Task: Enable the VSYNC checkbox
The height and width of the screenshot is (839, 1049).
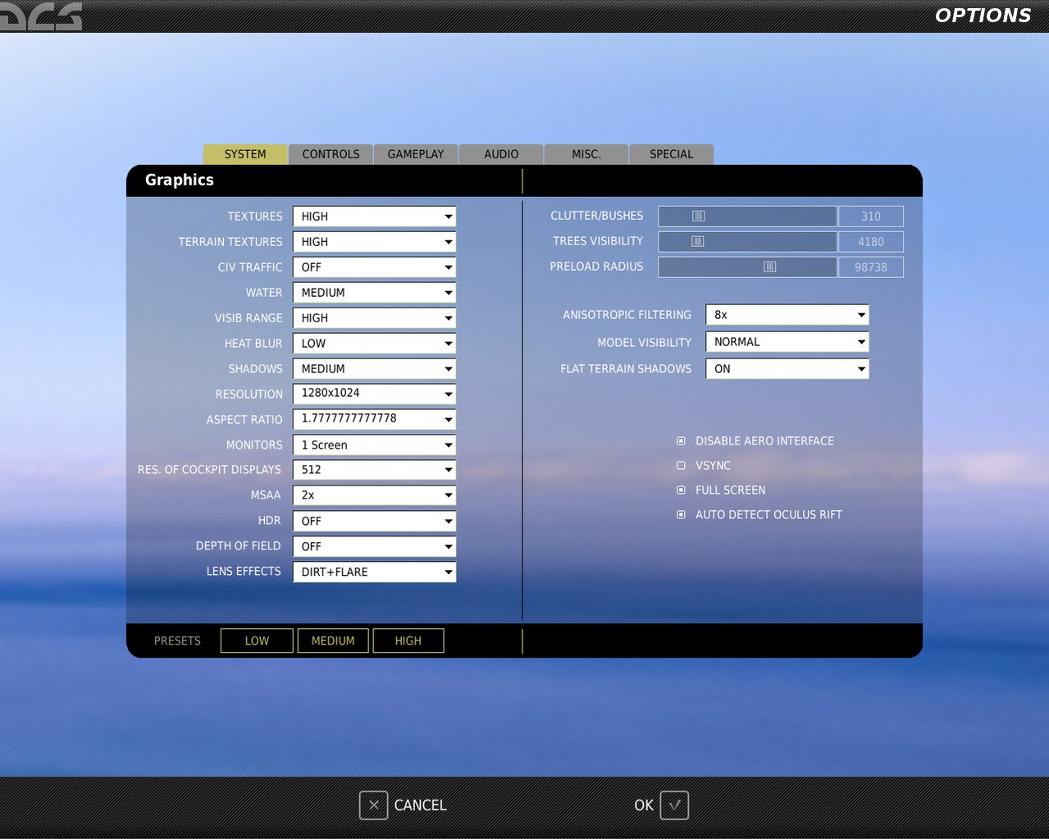Action: (x=681, y=465)
